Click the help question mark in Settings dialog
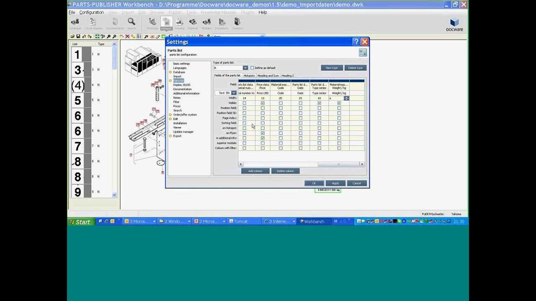536x301 pixels. point(356,42)
